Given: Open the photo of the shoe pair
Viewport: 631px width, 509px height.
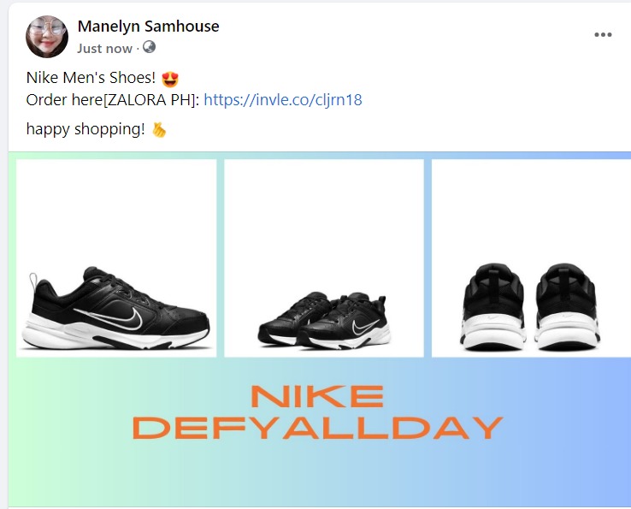Looking at the screenshot, I should [324, 258].
